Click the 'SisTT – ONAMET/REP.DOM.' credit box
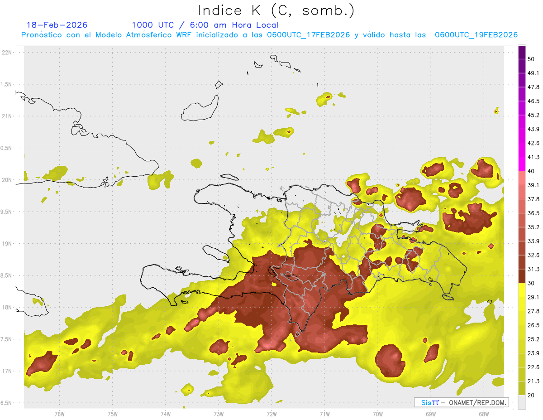 click(x=461, y=402)
